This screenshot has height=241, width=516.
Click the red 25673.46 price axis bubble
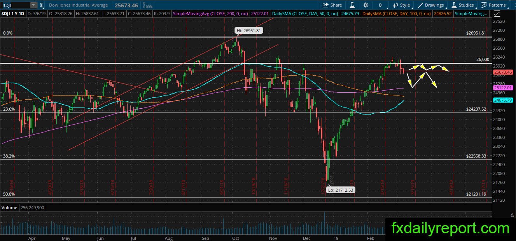tap(503, 72)
